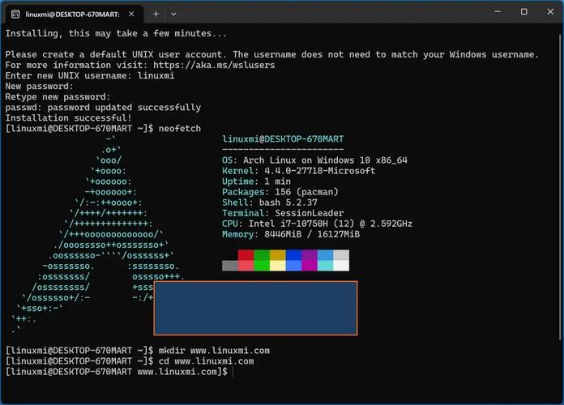Click the cyan 'linuxmi@DESKTOP-670MART' neofetch header
564x405 pixels.
(283, 139)
